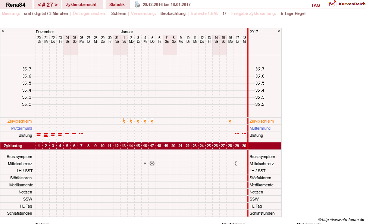366x224 pixels.
Task: Click the 'Schleim' Östrogenzeichen value
Action: (x=119, y=13)
